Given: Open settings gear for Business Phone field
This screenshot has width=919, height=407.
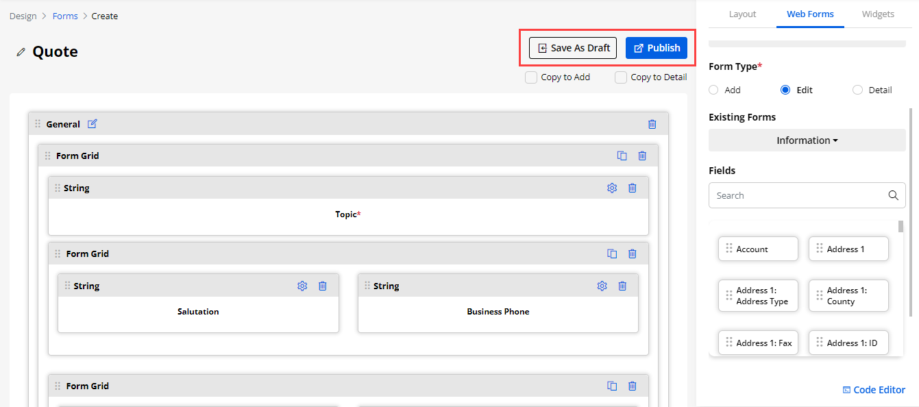Looking at the screenshot, I should (602, 286).
